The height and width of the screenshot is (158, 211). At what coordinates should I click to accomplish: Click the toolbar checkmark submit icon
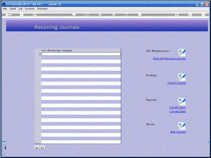tap(190, 14)
